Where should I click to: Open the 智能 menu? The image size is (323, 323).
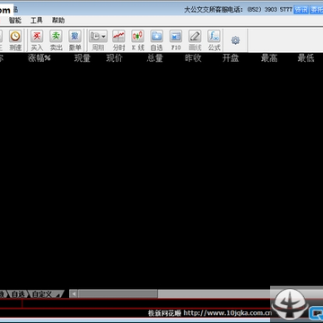click(15, 21)
